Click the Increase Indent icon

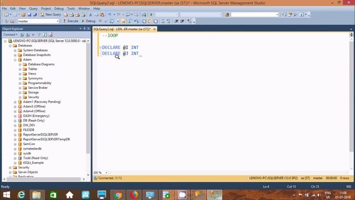(x=182, y=21)
